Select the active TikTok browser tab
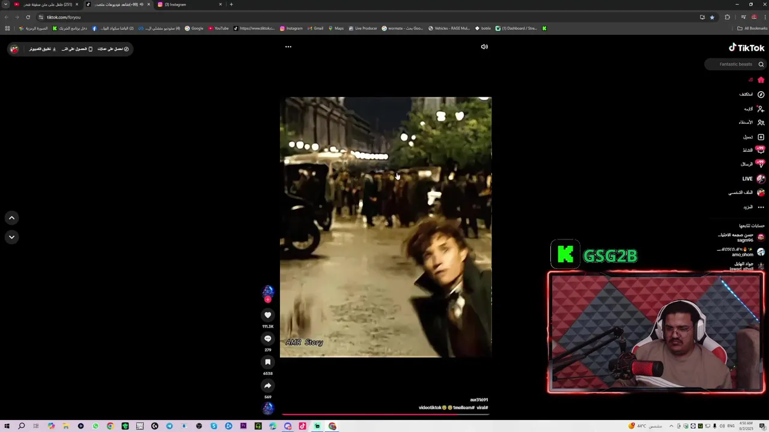The width and height of the screenshot is (769, 432). point(118,4)
